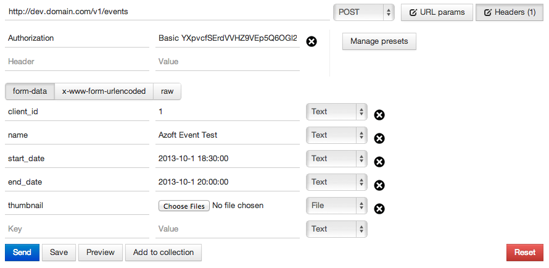Delete the thumbnail form row

(379, 209)
